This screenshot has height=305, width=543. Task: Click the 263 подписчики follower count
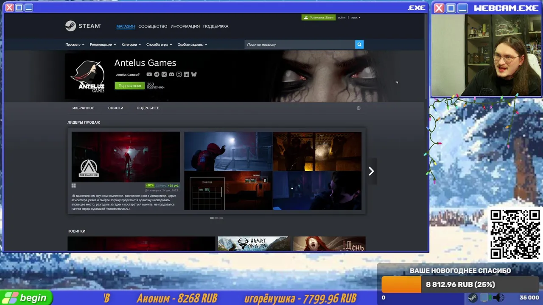click(x=155, y=86)
